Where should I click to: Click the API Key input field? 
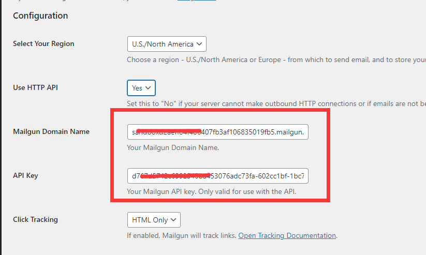coord(217,176)
